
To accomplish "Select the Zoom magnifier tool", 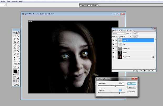I will (18, 67).
